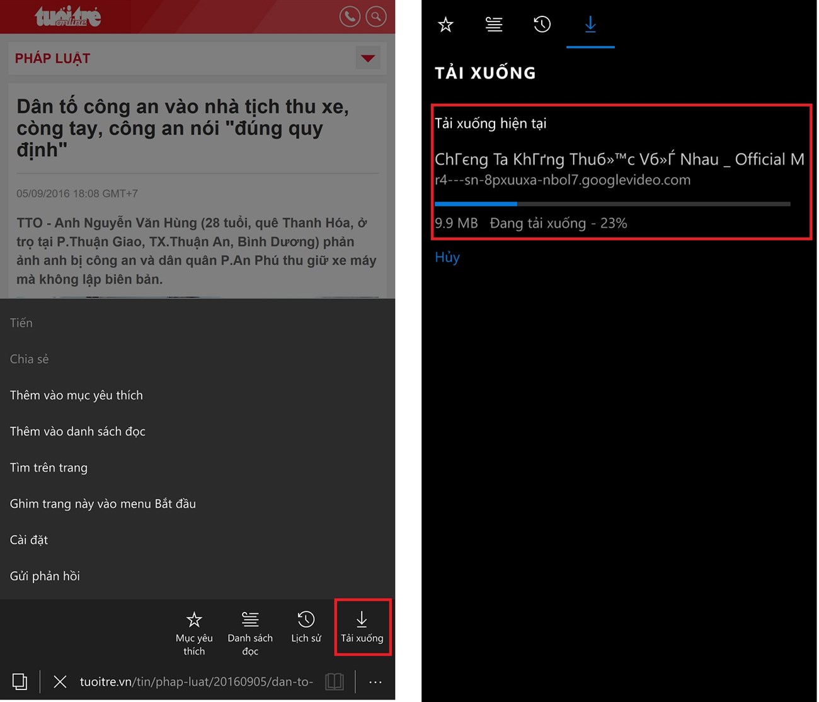Stop page loading with the X icon
This screenshot has width=819, height=702.
60,682
